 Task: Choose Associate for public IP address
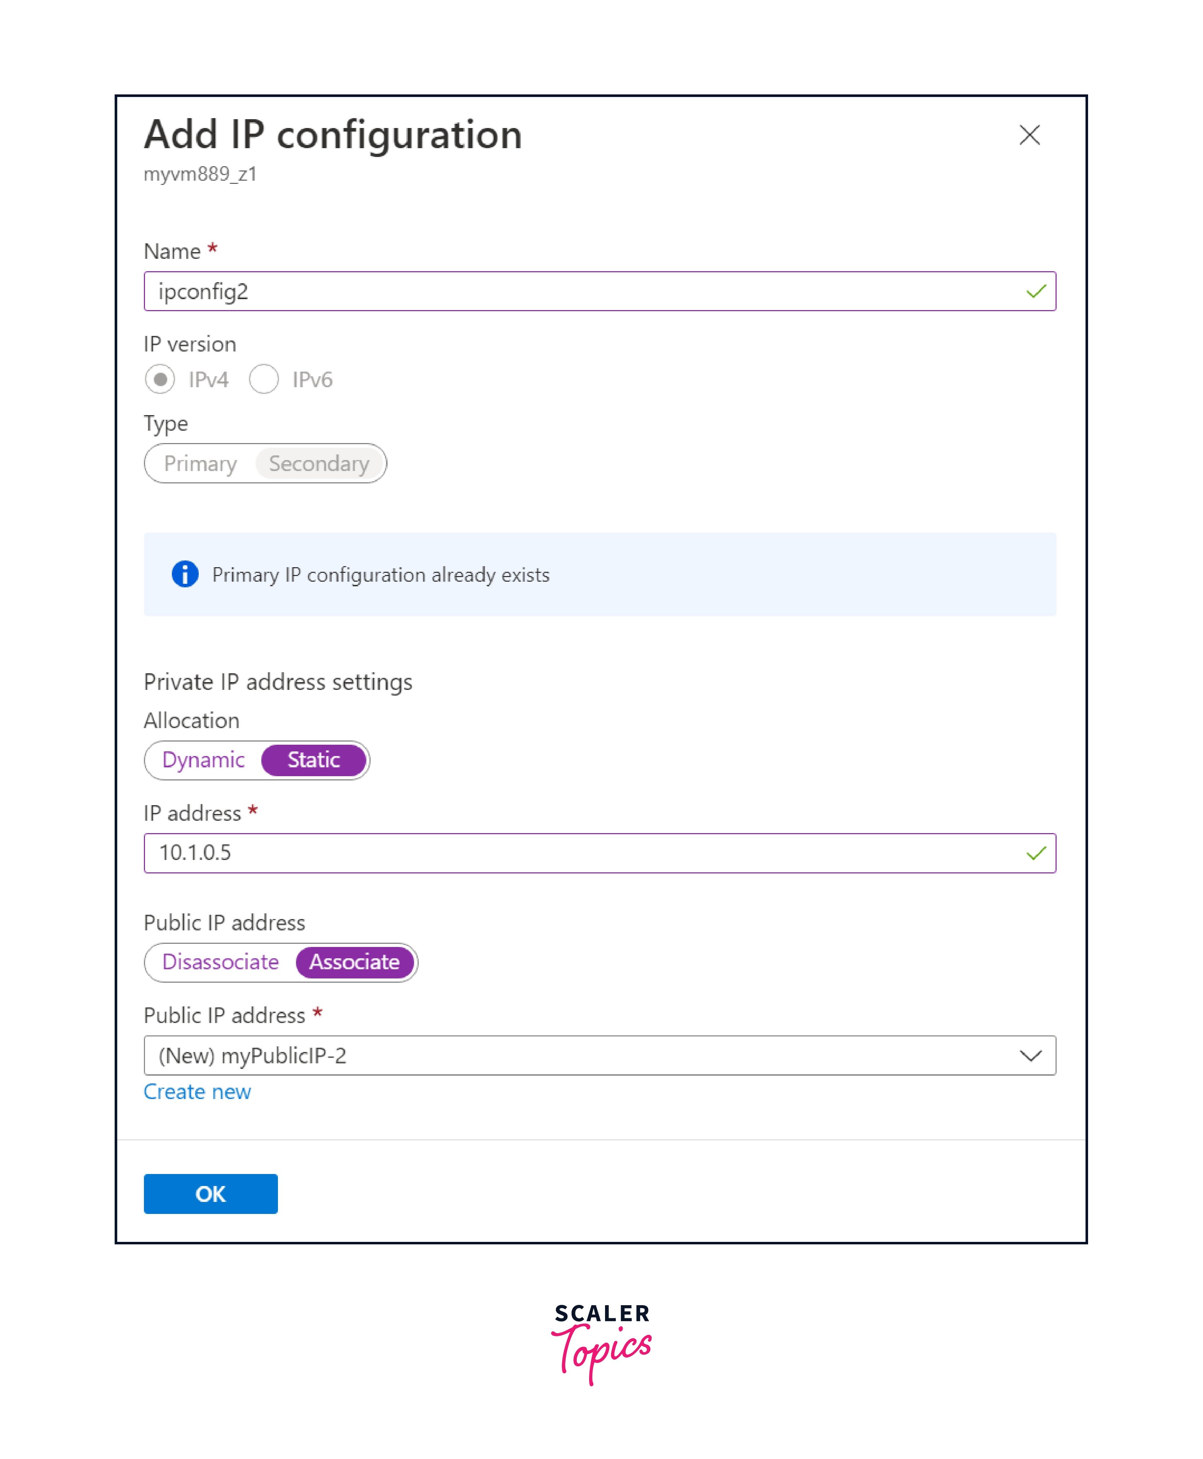354,962
